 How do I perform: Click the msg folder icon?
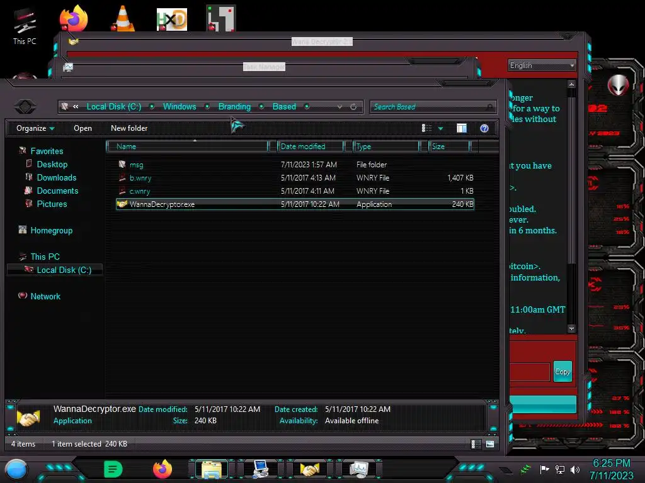122,164
